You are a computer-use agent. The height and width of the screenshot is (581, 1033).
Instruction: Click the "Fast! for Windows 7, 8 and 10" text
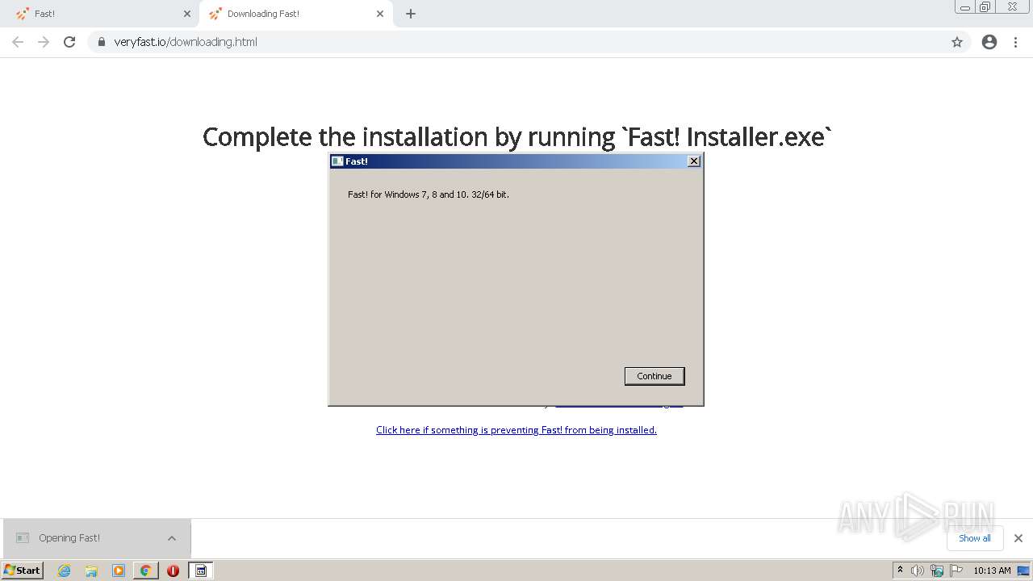click(x=429, y=194)
